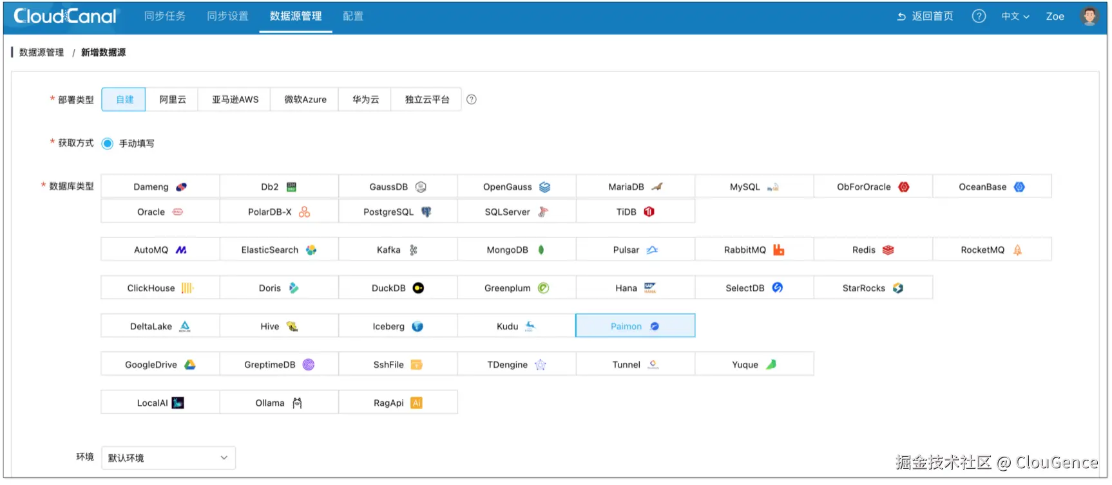This screenshot has height=485, width=1112.
Task: Open the 同步设置 tab
Action: point(227,16)
